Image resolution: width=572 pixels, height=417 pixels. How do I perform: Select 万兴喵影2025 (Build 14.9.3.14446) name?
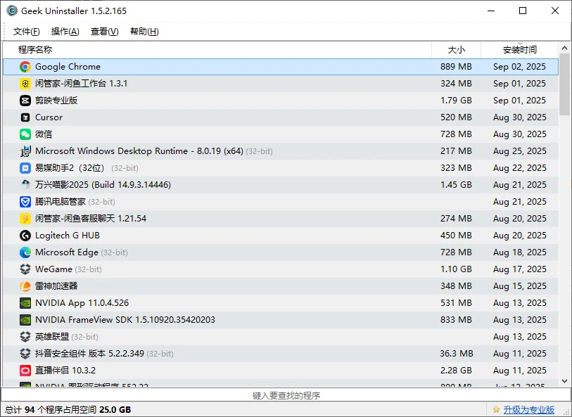[x=103, y=185]
